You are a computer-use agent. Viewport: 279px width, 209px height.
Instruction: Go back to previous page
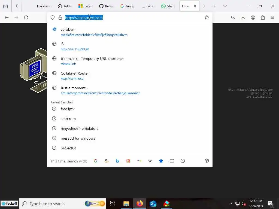point(7,17)
